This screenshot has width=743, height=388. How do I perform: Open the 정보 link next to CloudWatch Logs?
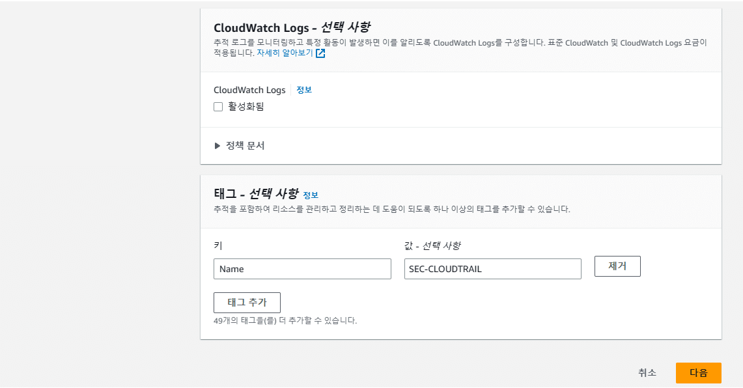pyautogui.click(x=303, y=90)
